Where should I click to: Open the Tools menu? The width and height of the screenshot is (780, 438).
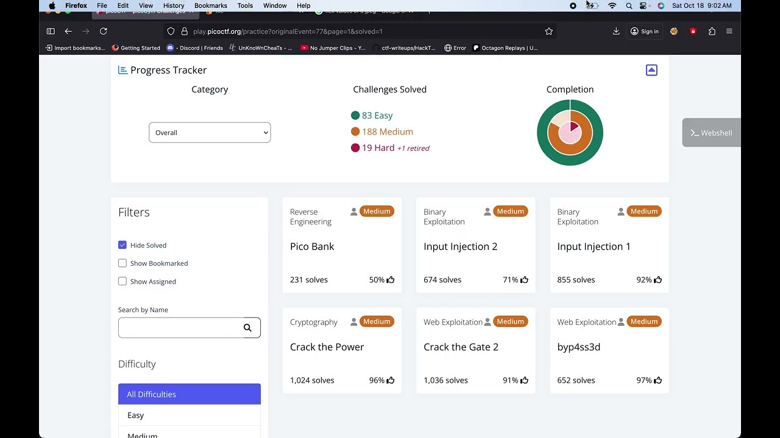pos(245,5)
